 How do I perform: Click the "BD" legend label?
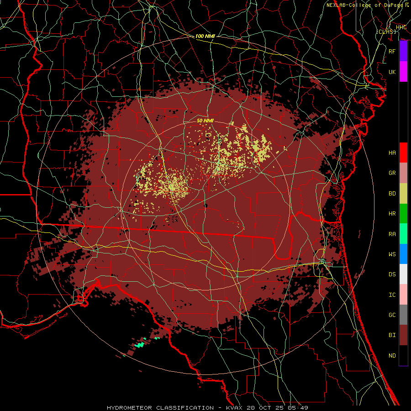point(392,194)
